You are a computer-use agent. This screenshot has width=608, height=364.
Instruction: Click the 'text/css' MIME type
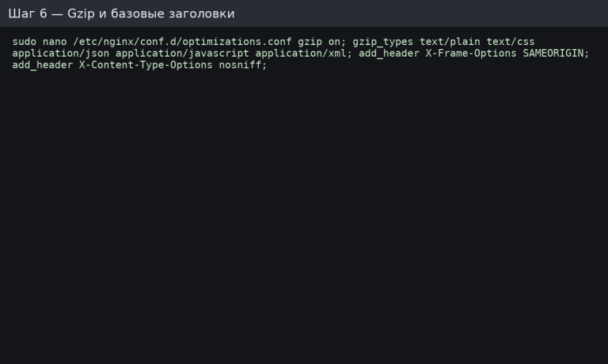point(511,41)
